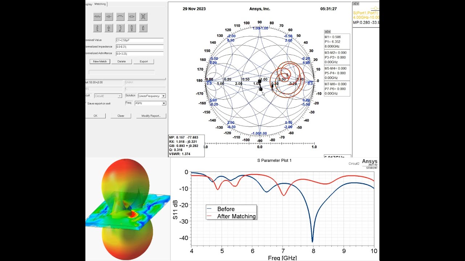The width and height of the screenshot is (465, 261).
Task: Click the GMAX field
Action: 145,83
